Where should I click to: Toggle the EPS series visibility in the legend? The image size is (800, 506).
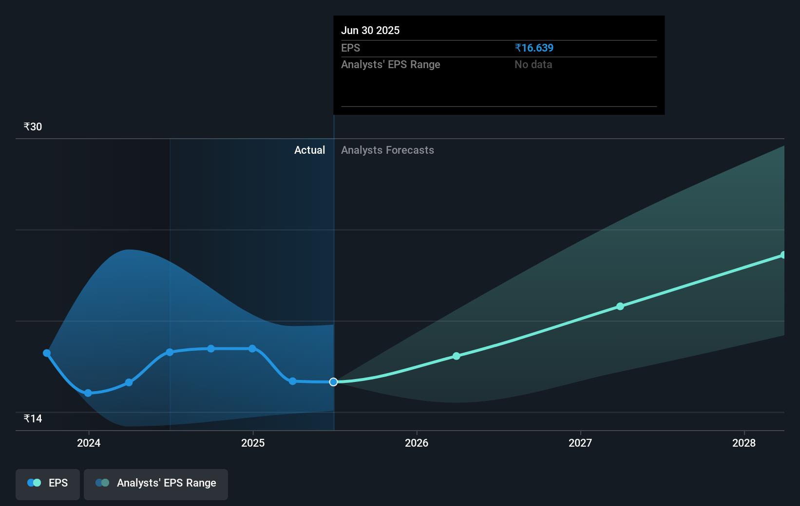click(x=47, y=484)
